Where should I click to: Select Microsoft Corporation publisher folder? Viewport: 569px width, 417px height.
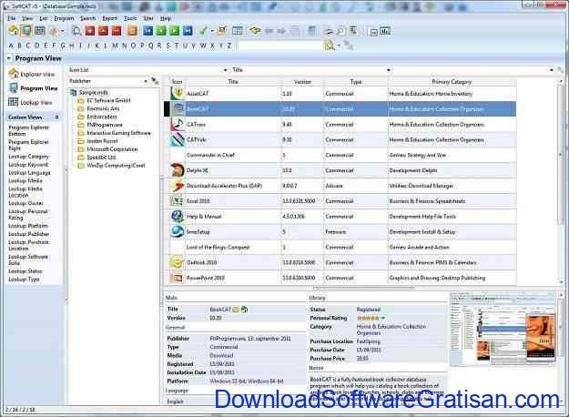(107, 149)
